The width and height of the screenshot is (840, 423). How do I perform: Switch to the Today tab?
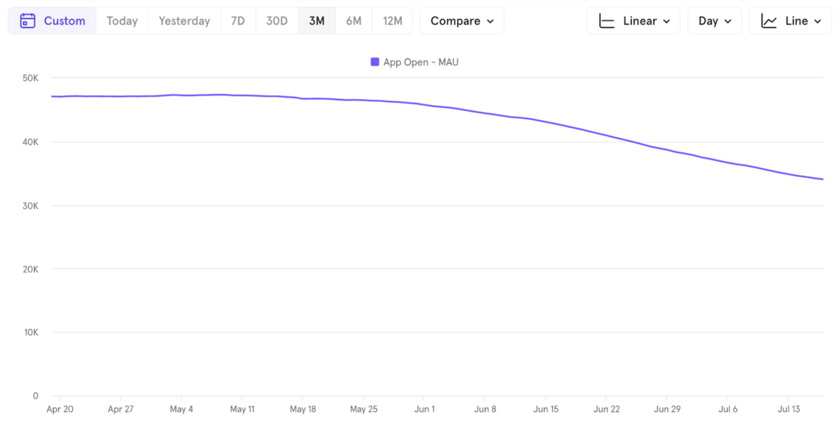coord(121,20)
